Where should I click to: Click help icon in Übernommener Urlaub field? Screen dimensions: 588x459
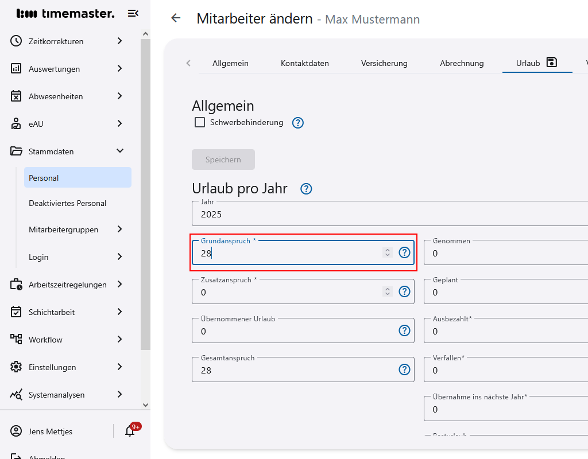click(x=405, y=330)
